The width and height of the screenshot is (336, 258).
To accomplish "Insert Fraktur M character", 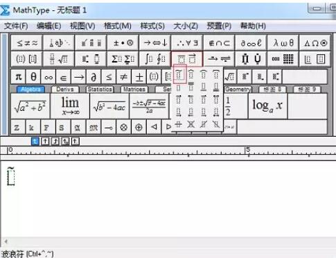I will pyautogui.click(x=94, y=127).
